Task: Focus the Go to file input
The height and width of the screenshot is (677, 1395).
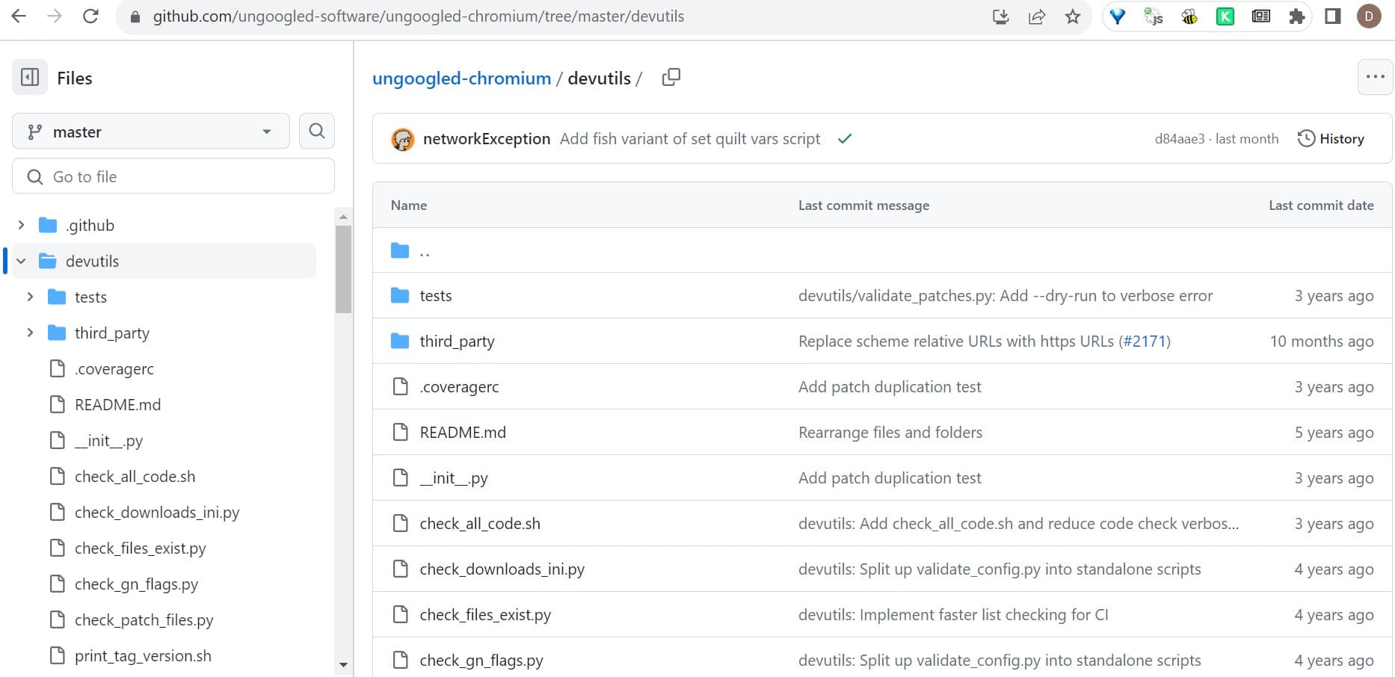Action: coord(173,177)
